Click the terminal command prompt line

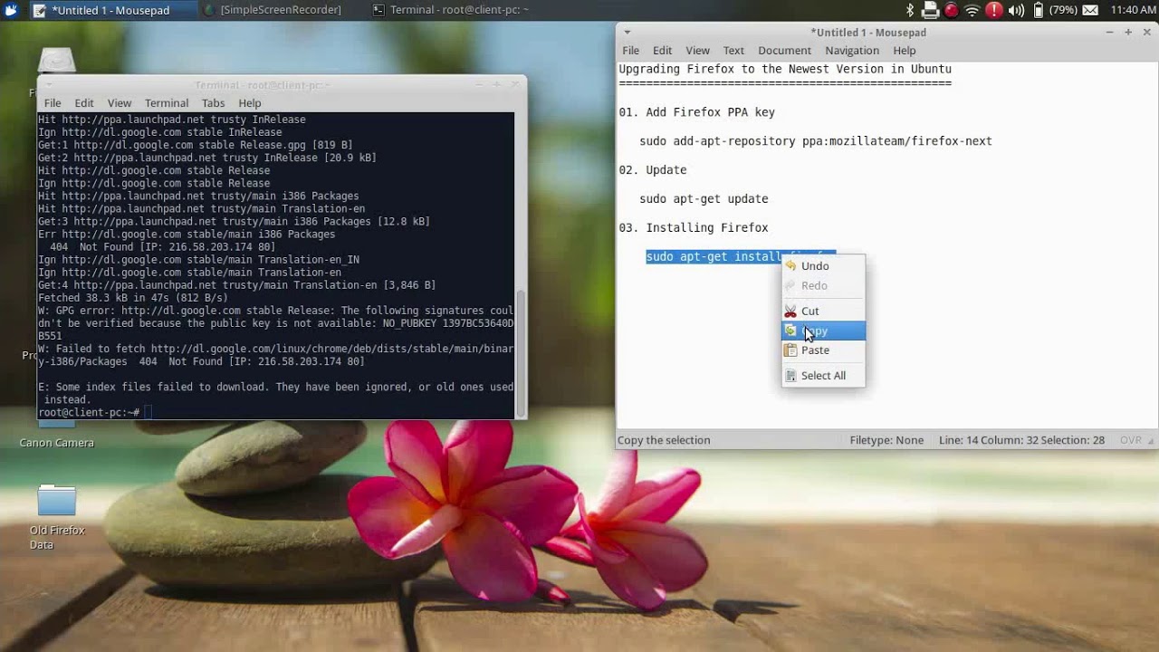pyautogui.click(x=276, y=413)
